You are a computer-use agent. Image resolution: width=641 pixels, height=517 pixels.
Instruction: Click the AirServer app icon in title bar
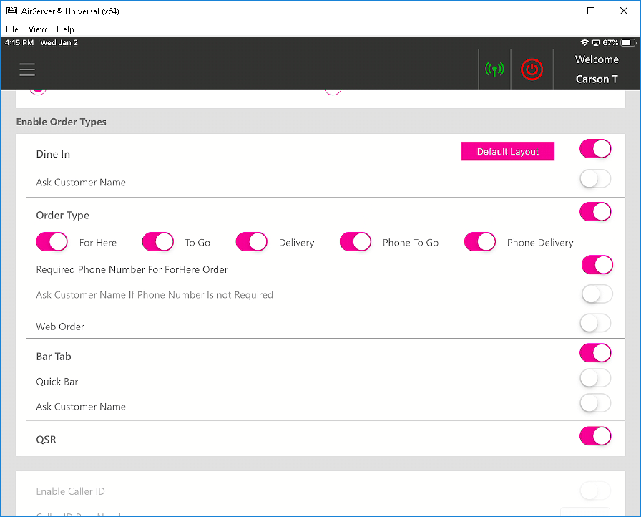tap(11, 11)
